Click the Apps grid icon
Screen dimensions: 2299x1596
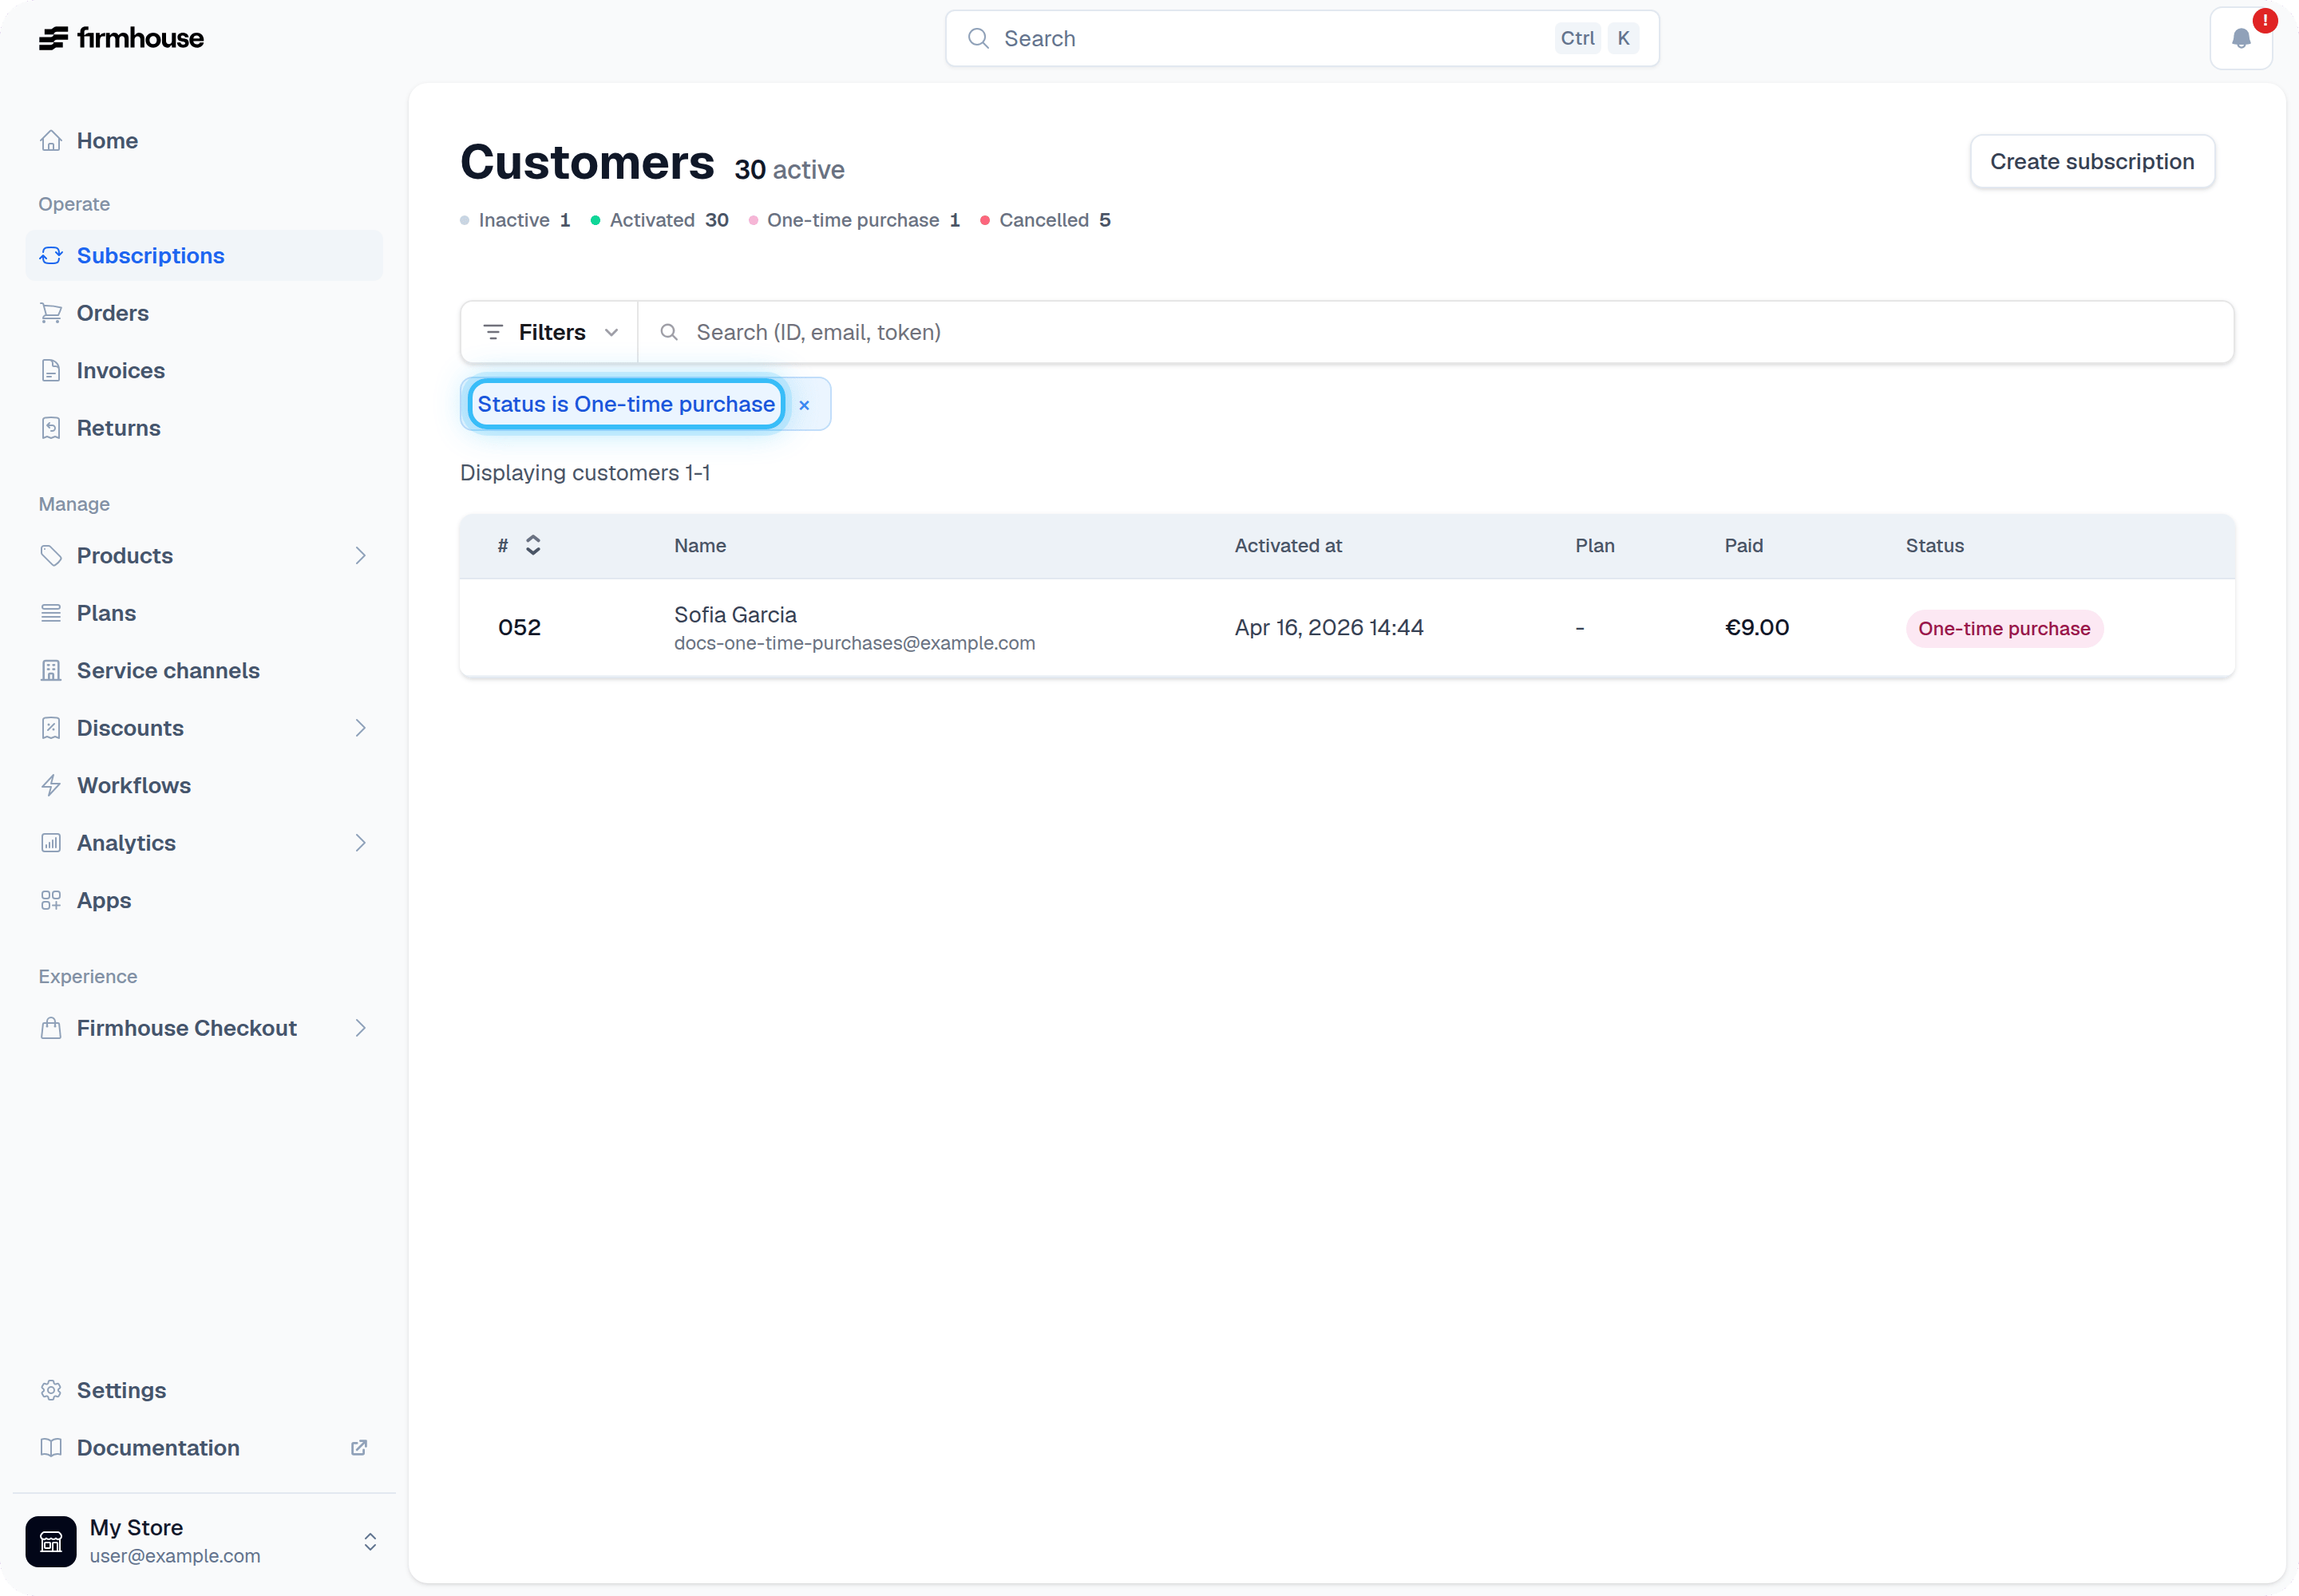51,901
